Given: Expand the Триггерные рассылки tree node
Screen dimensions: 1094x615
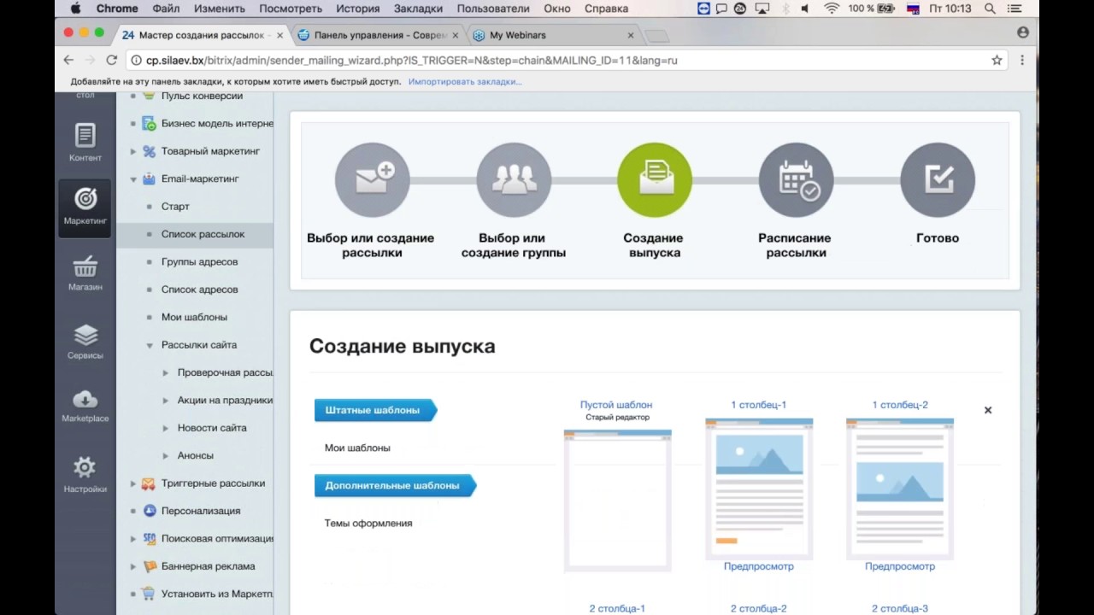Looking at the screenshot, I should click(x=133, y=483).
